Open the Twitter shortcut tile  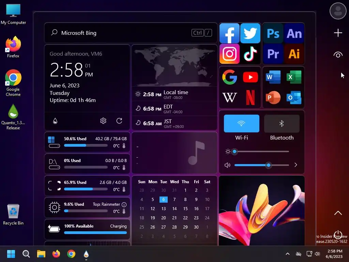[x=250, y=33]
